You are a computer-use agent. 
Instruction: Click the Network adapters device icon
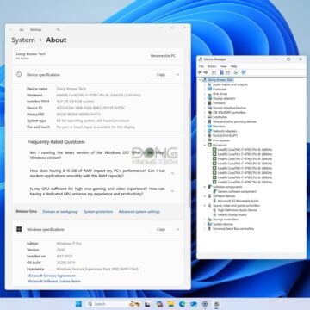point(210,131)
